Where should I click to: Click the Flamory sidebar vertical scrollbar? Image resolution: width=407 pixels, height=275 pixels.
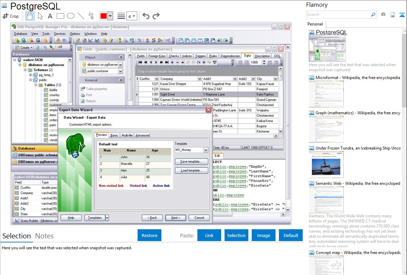point(404,70)
